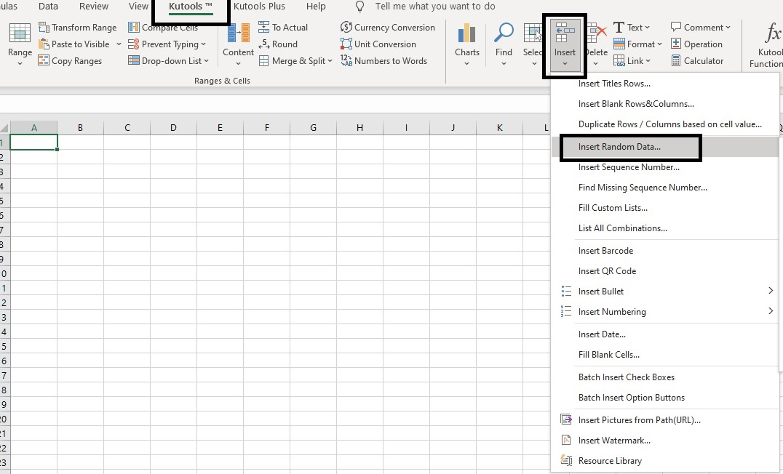Expand the Charts dropdown arrow
Image resolution: width=783 pixels, height=474 pixels.
(x=467, y=63)
